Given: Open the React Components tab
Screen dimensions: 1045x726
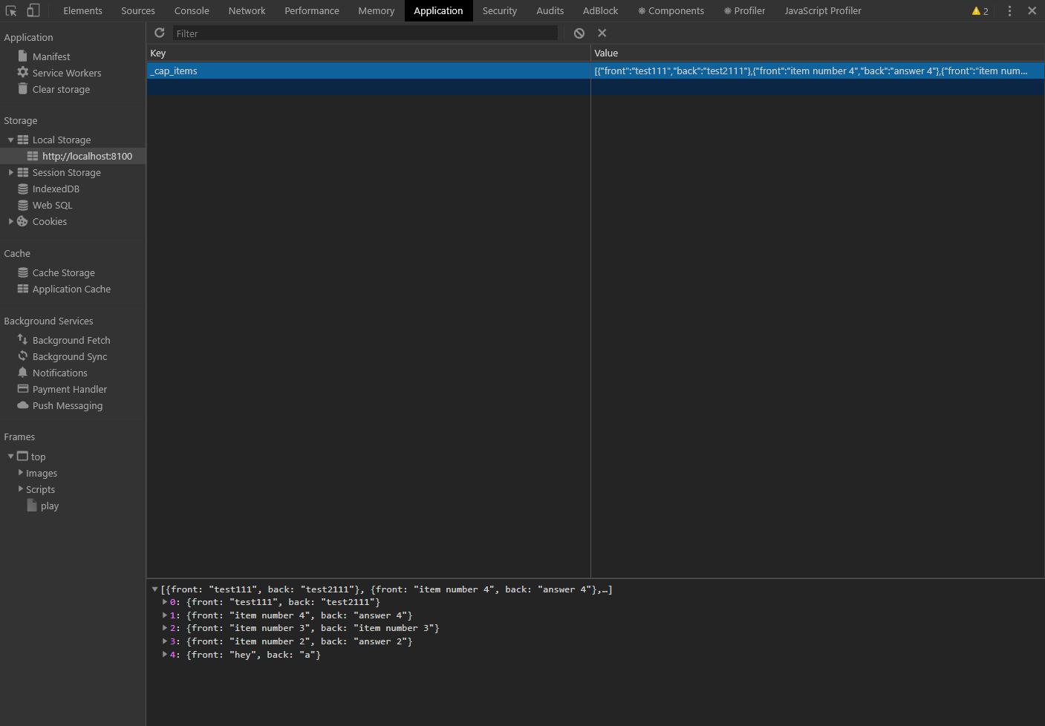Looking at the screenshot, I should [x=671, y=10].
